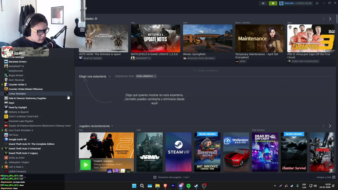
Task: Open Amigos y chat panel
Action: click(326, 177)
